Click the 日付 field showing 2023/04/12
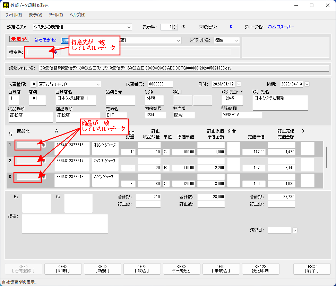Viewport: 336px width, 286px height. click(x=223, y=84)
